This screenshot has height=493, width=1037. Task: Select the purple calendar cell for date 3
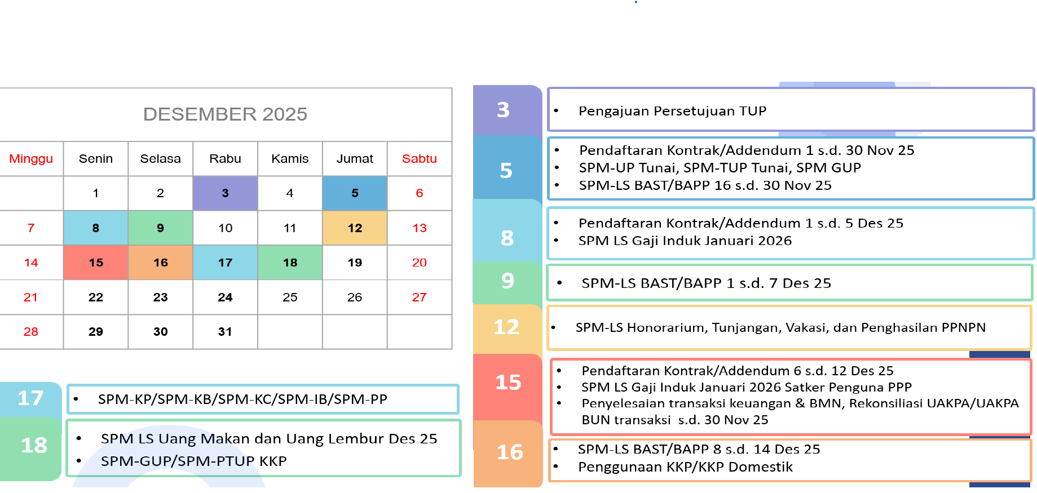coord(225,193)
